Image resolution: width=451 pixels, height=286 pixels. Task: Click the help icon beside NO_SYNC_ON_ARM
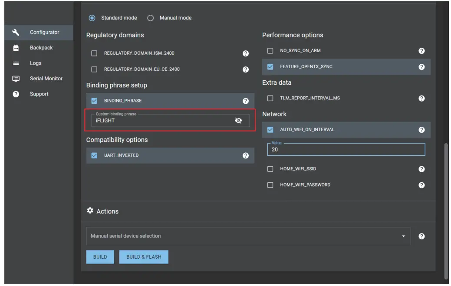click(421, 51)
